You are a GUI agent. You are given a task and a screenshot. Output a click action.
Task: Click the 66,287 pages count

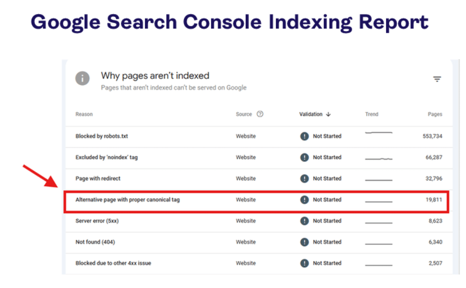click(434, 157)
